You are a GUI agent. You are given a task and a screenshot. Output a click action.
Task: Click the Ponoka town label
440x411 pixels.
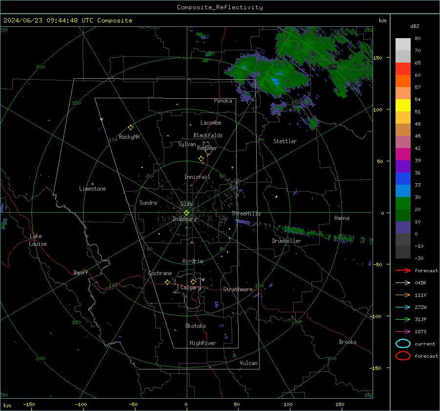pyautogui.click(x=223, y=101)
